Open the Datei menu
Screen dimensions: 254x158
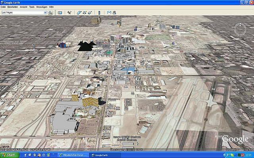pyautogui.click(x=3, y=7)
